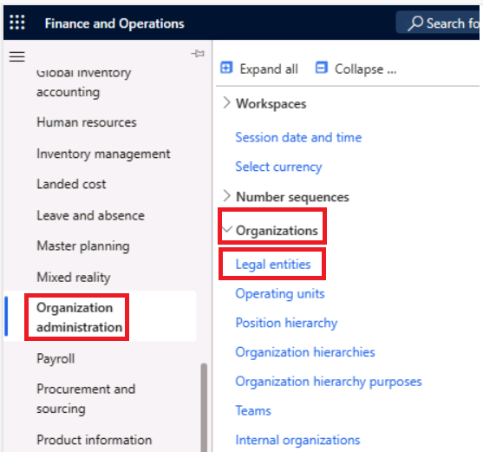Click the Finance and Operations title
This screenshot has width=483, height=452.
114,23
